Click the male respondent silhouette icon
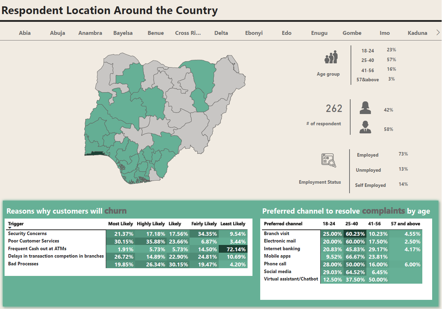Screen dimensions: 442x309 (365, 127)
